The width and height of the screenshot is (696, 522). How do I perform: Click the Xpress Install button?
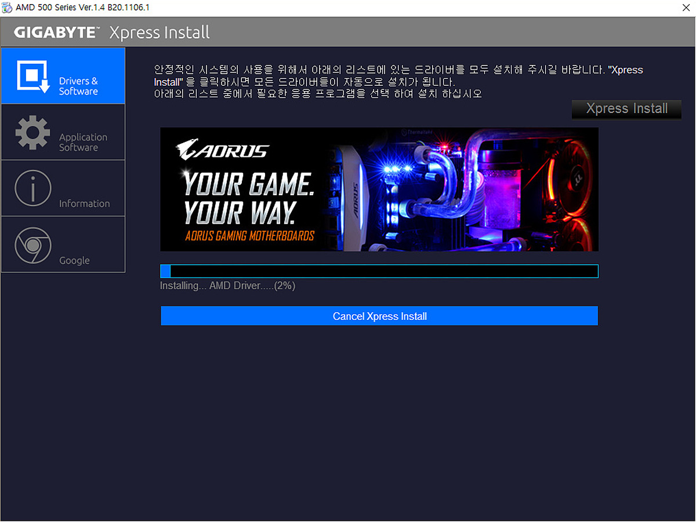626,109
